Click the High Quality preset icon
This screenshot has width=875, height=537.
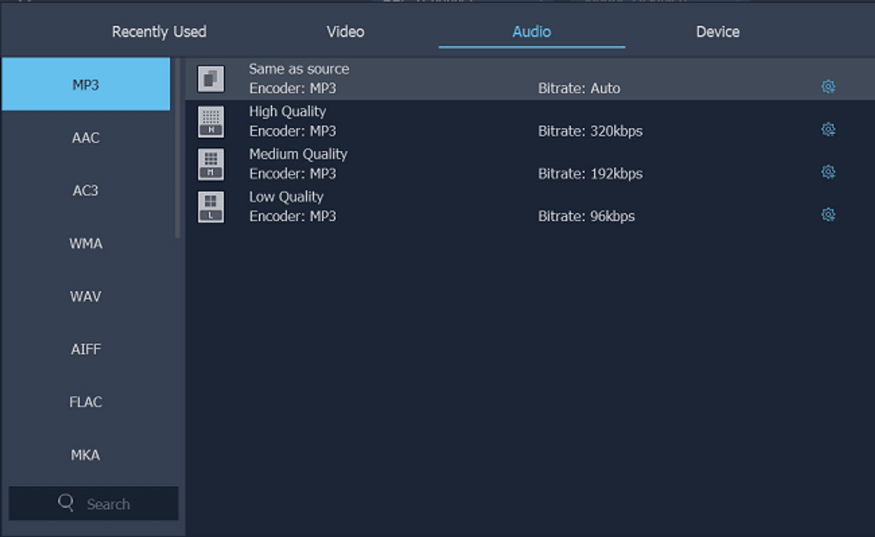(211, 122)
